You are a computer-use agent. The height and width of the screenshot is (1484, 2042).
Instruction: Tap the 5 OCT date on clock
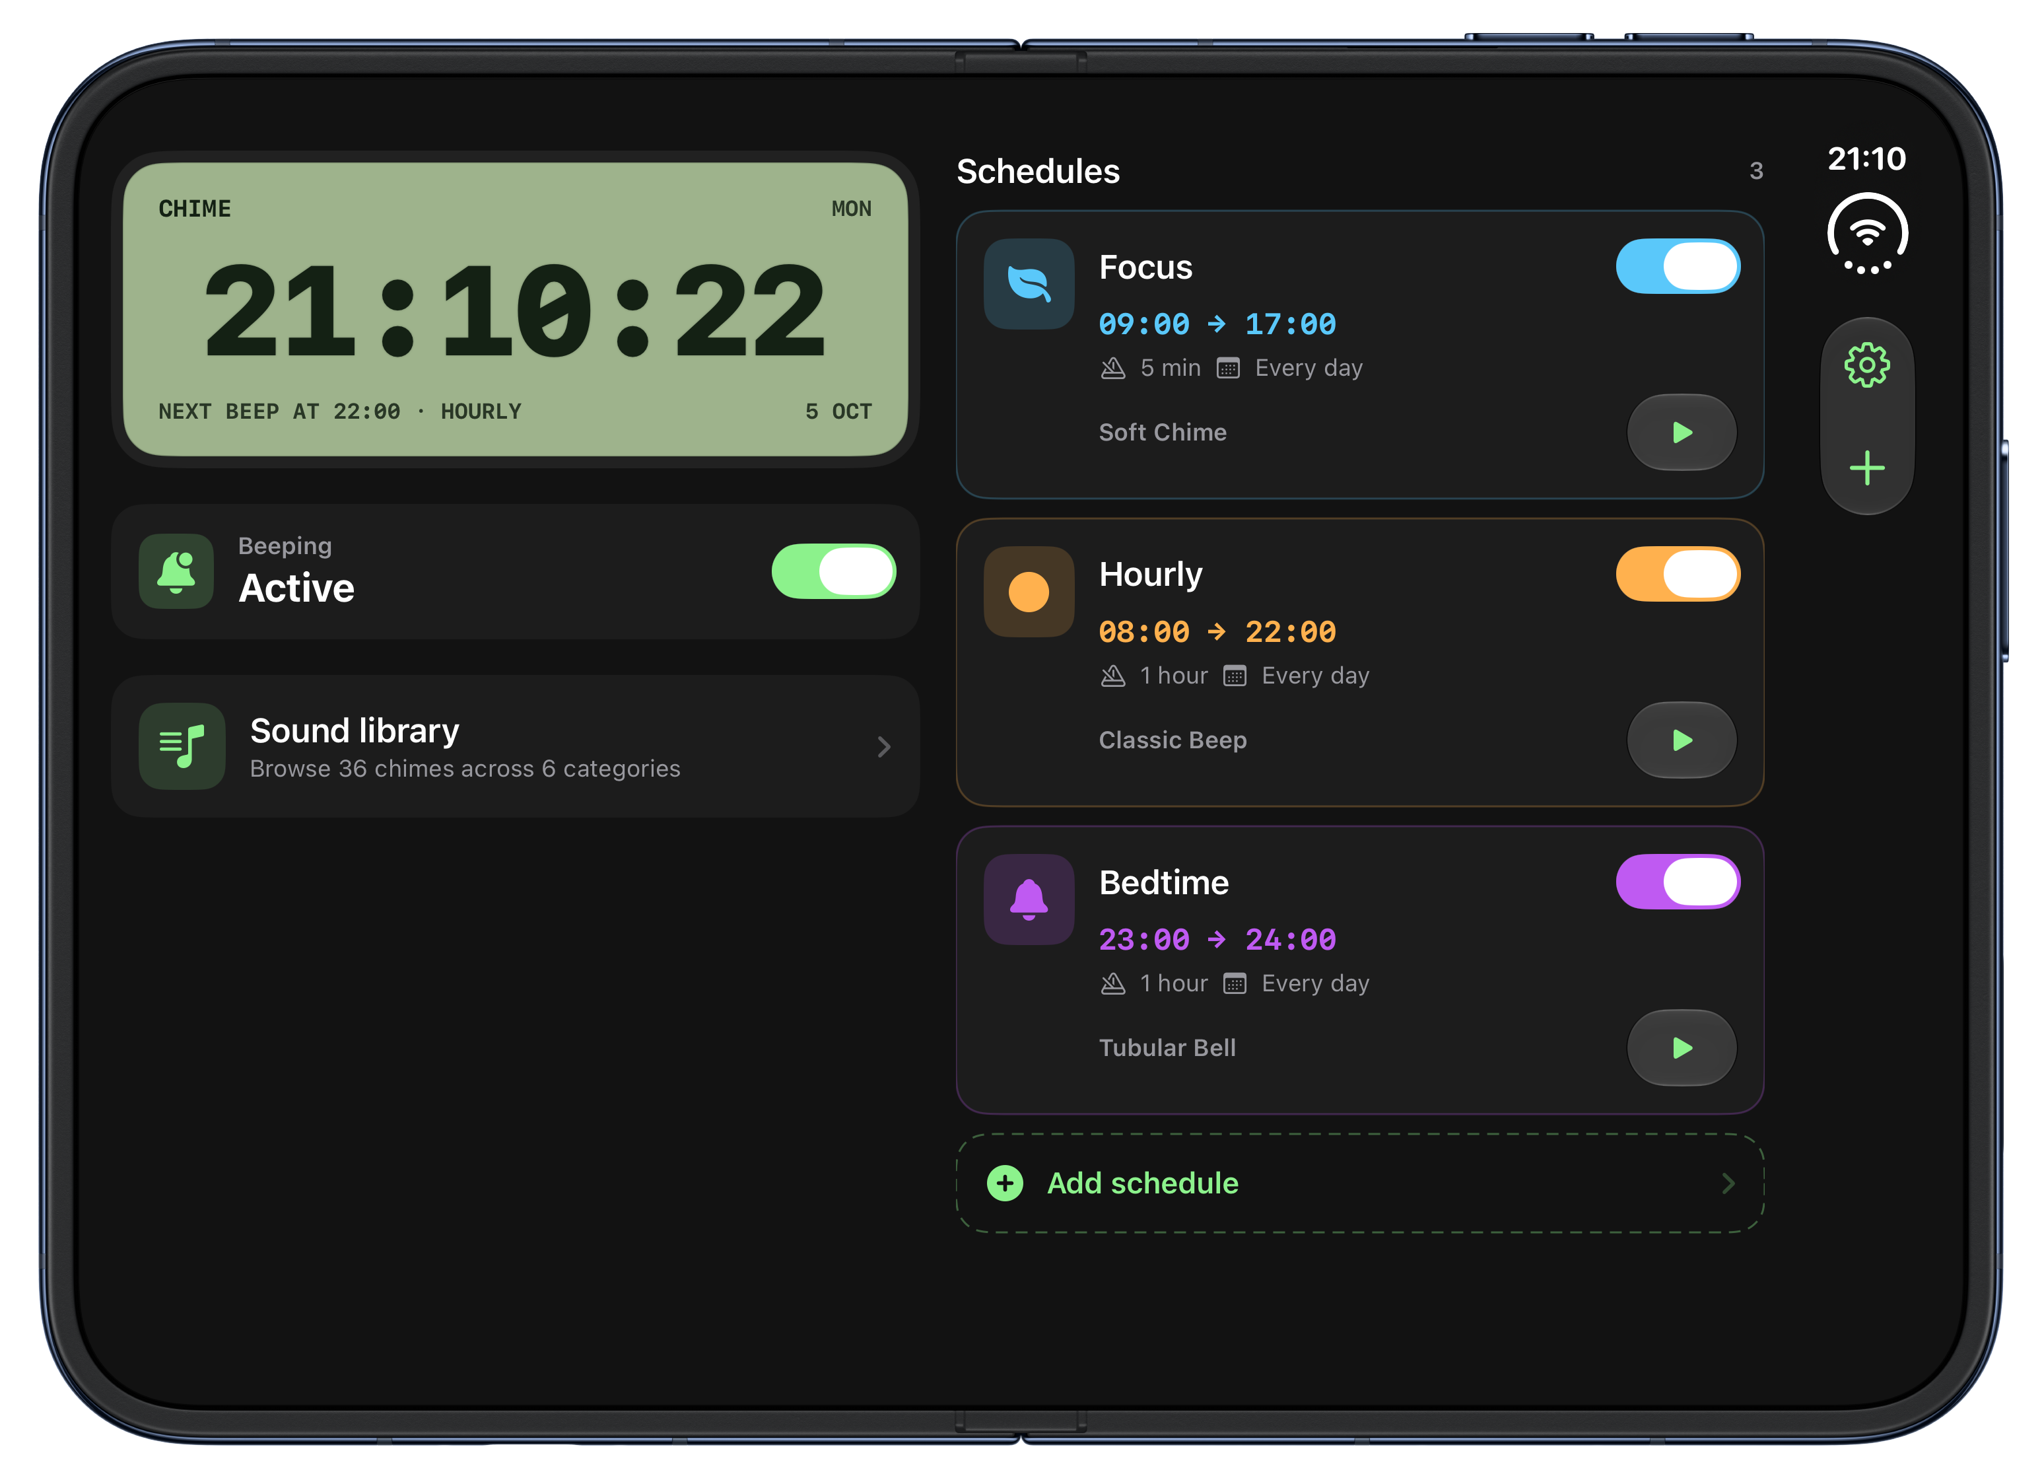(838, 411)
